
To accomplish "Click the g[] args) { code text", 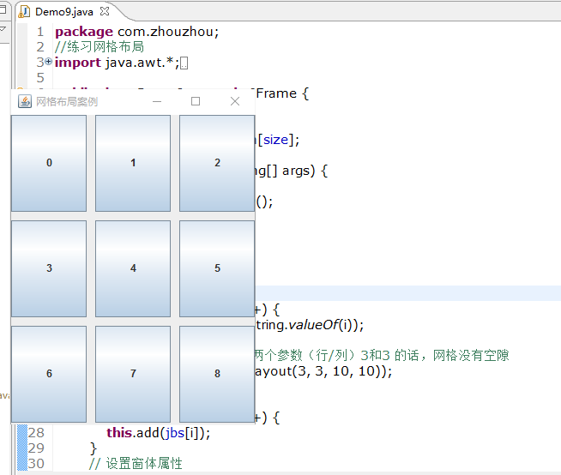I will [292, 171].
